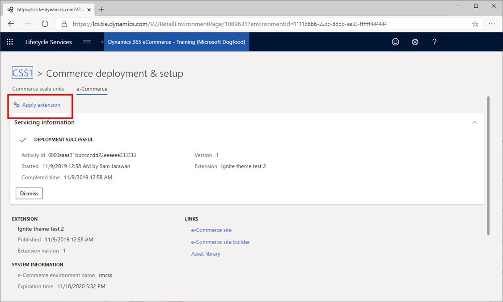Open the Asset library link
The height and width of the screenshot is (302, 503).
click(x=206, y=253)
